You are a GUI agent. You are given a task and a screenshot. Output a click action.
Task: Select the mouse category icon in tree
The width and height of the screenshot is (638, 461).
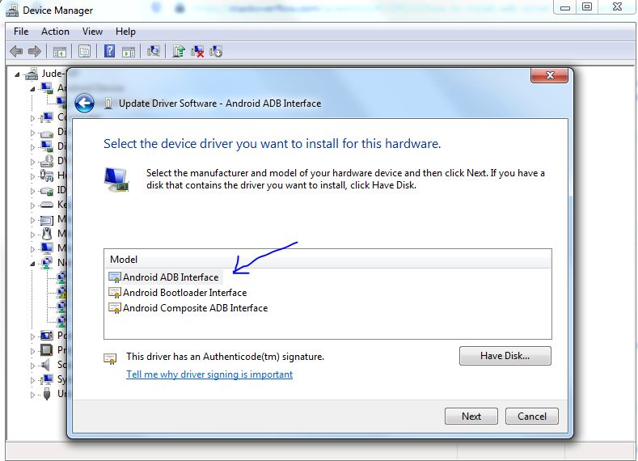[47, 234]
